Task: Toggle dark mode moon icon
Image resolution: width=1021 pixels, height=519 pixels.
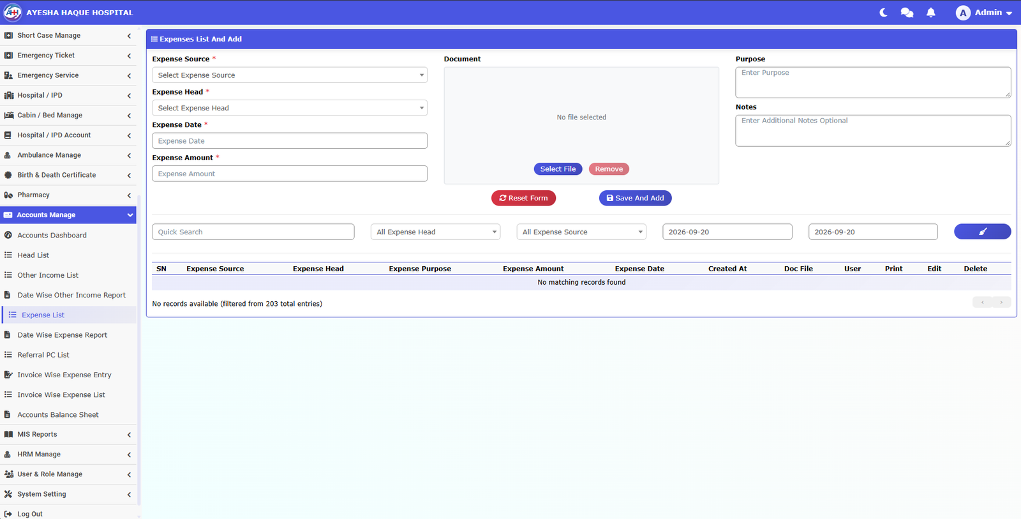Action: [883, 13]
